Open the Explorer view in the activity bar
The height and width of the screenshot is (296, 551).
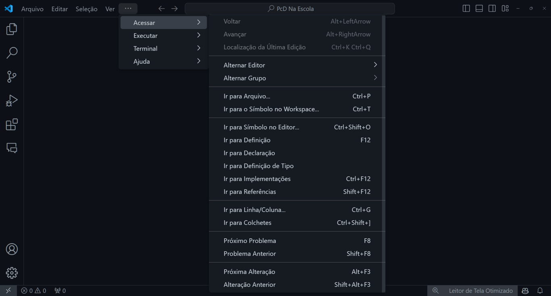12,29
